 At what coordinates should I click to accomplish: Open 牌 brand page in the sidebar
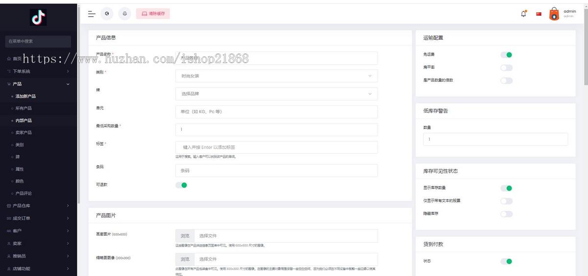18,157
